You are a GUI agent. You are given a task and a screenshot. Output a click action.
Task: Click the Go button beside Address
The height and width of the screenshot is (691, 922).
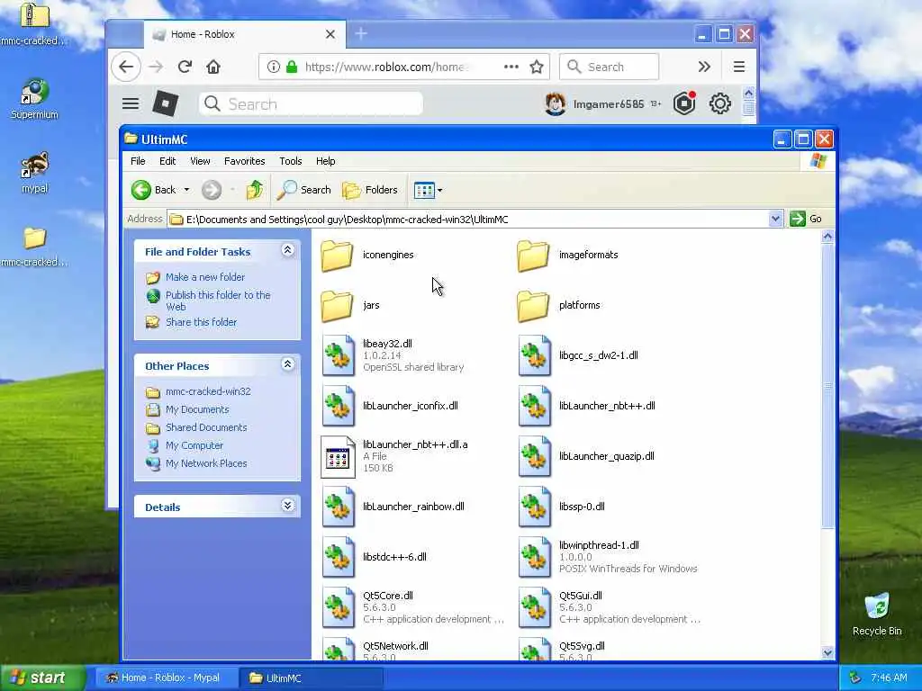(x=806, y=220)
